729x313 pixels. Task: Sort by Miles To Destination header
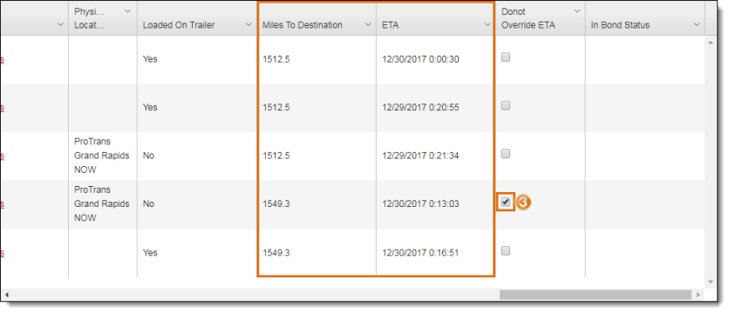click(x=303, y=25)
